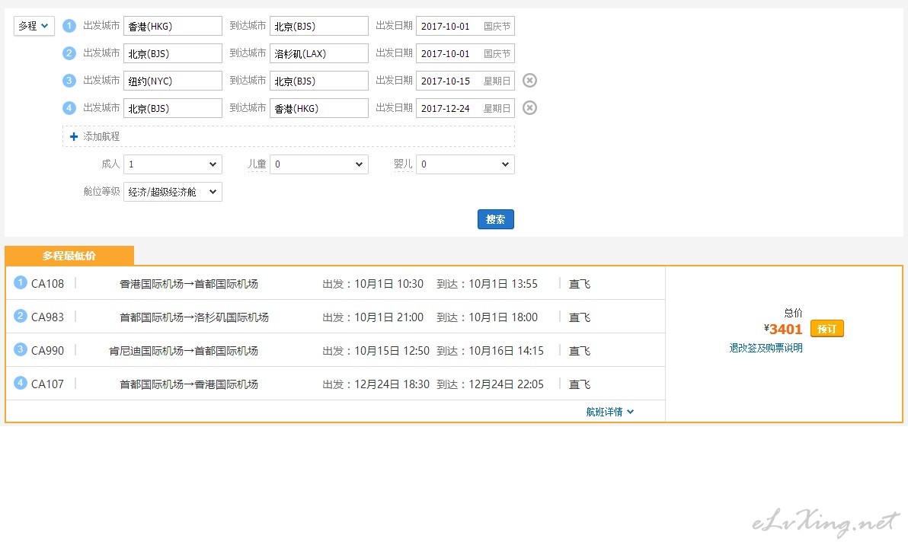The image size is (908, 548).
Task: Click total price ¥3401
Action: (783, 330)
